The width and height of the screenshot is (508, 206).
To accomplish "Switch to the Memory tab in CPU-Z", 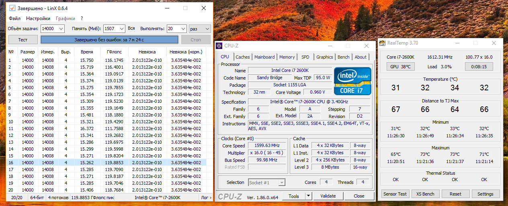I will click(x=287, y=57).
